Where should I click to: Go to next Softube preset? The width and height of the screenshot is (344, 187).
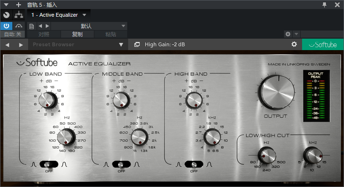[21, 45]
